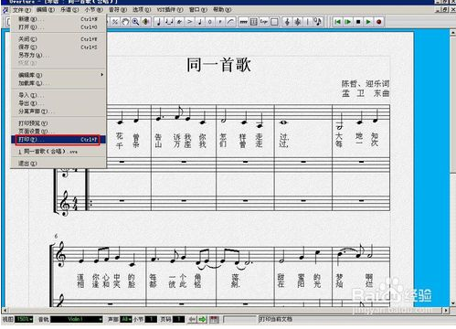456x329 pixels.
Task: Open the slur curve palette
Action: pyautogui.click(x=231, y=22)
